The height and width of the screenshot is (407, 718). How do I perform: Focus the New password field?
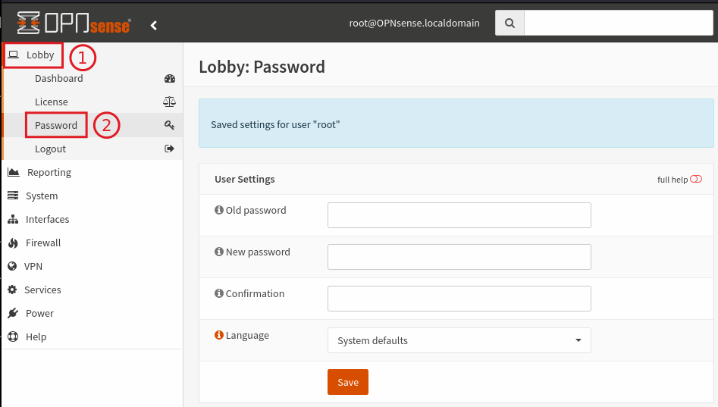pos(459,257)
